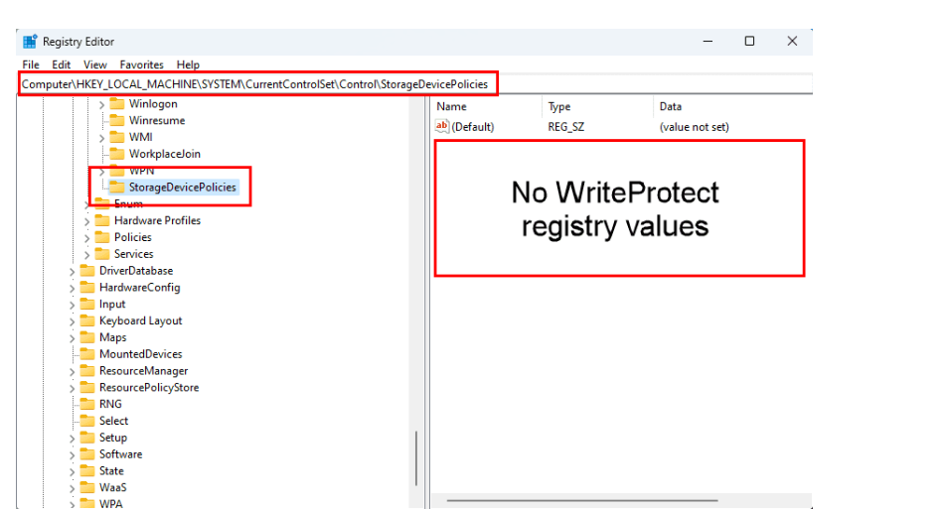Expand the Keyboard Layout tree node
This screenshot has height=509, width=944.
[x=73, y=321]
